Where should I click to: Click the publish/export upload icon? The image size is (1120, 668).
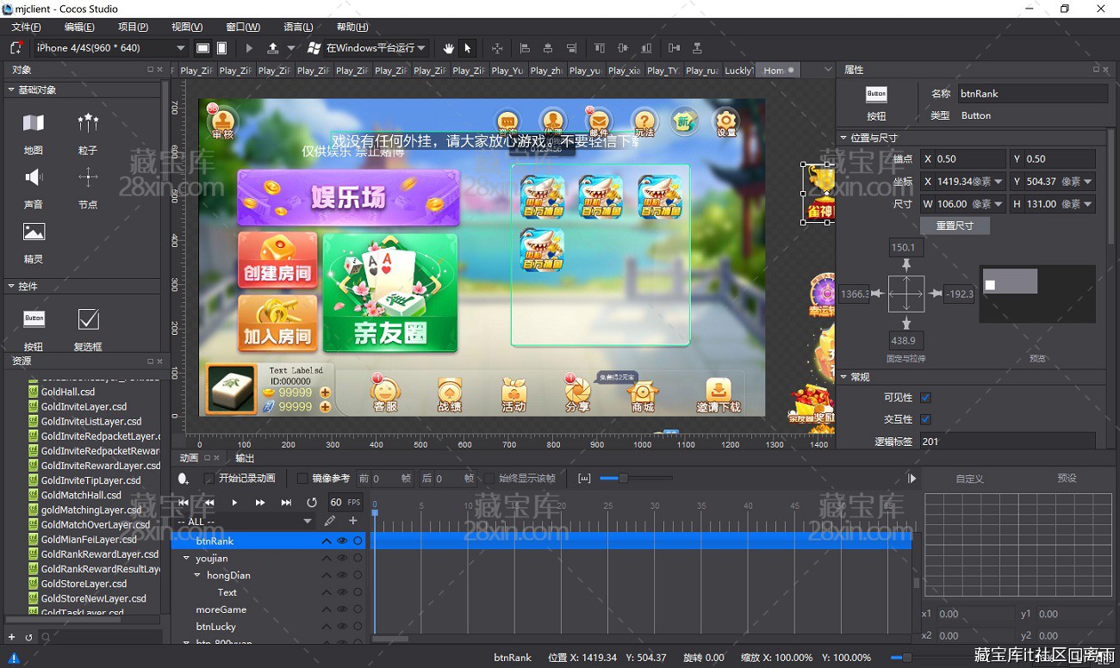tap(273, 48)
